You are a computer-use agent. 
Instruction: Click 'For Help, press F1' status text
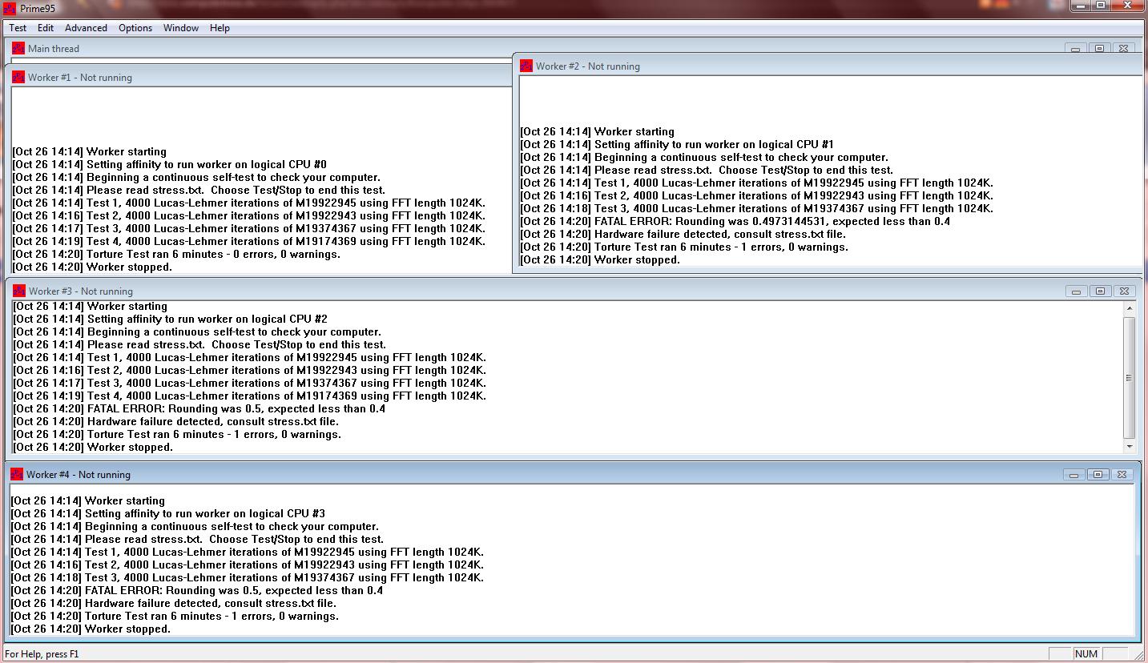(42, 653)
